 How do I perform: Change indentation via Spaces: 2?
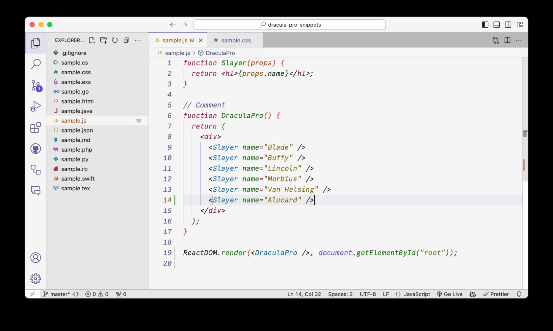tap(340, 294)
